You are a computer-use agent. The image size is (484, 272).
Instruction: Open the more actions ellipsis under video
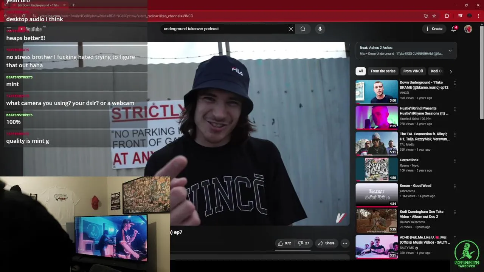[345, 243]
